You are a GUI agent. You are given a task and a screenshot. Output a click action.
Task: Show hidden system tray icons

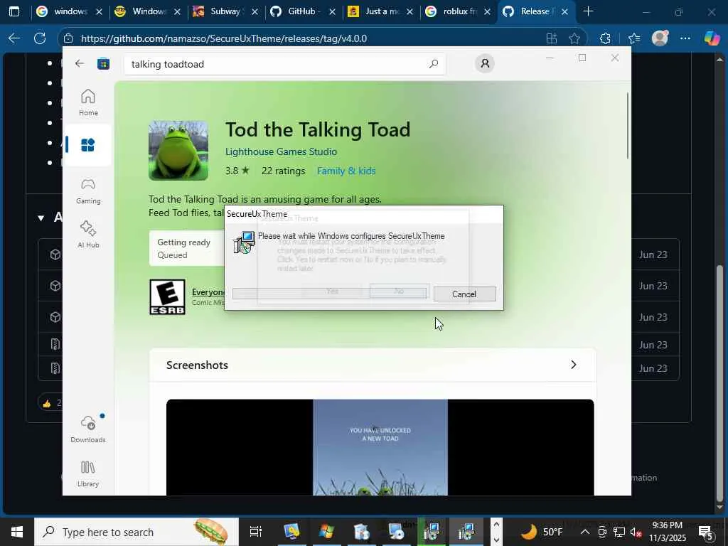[x=585, y=532]
